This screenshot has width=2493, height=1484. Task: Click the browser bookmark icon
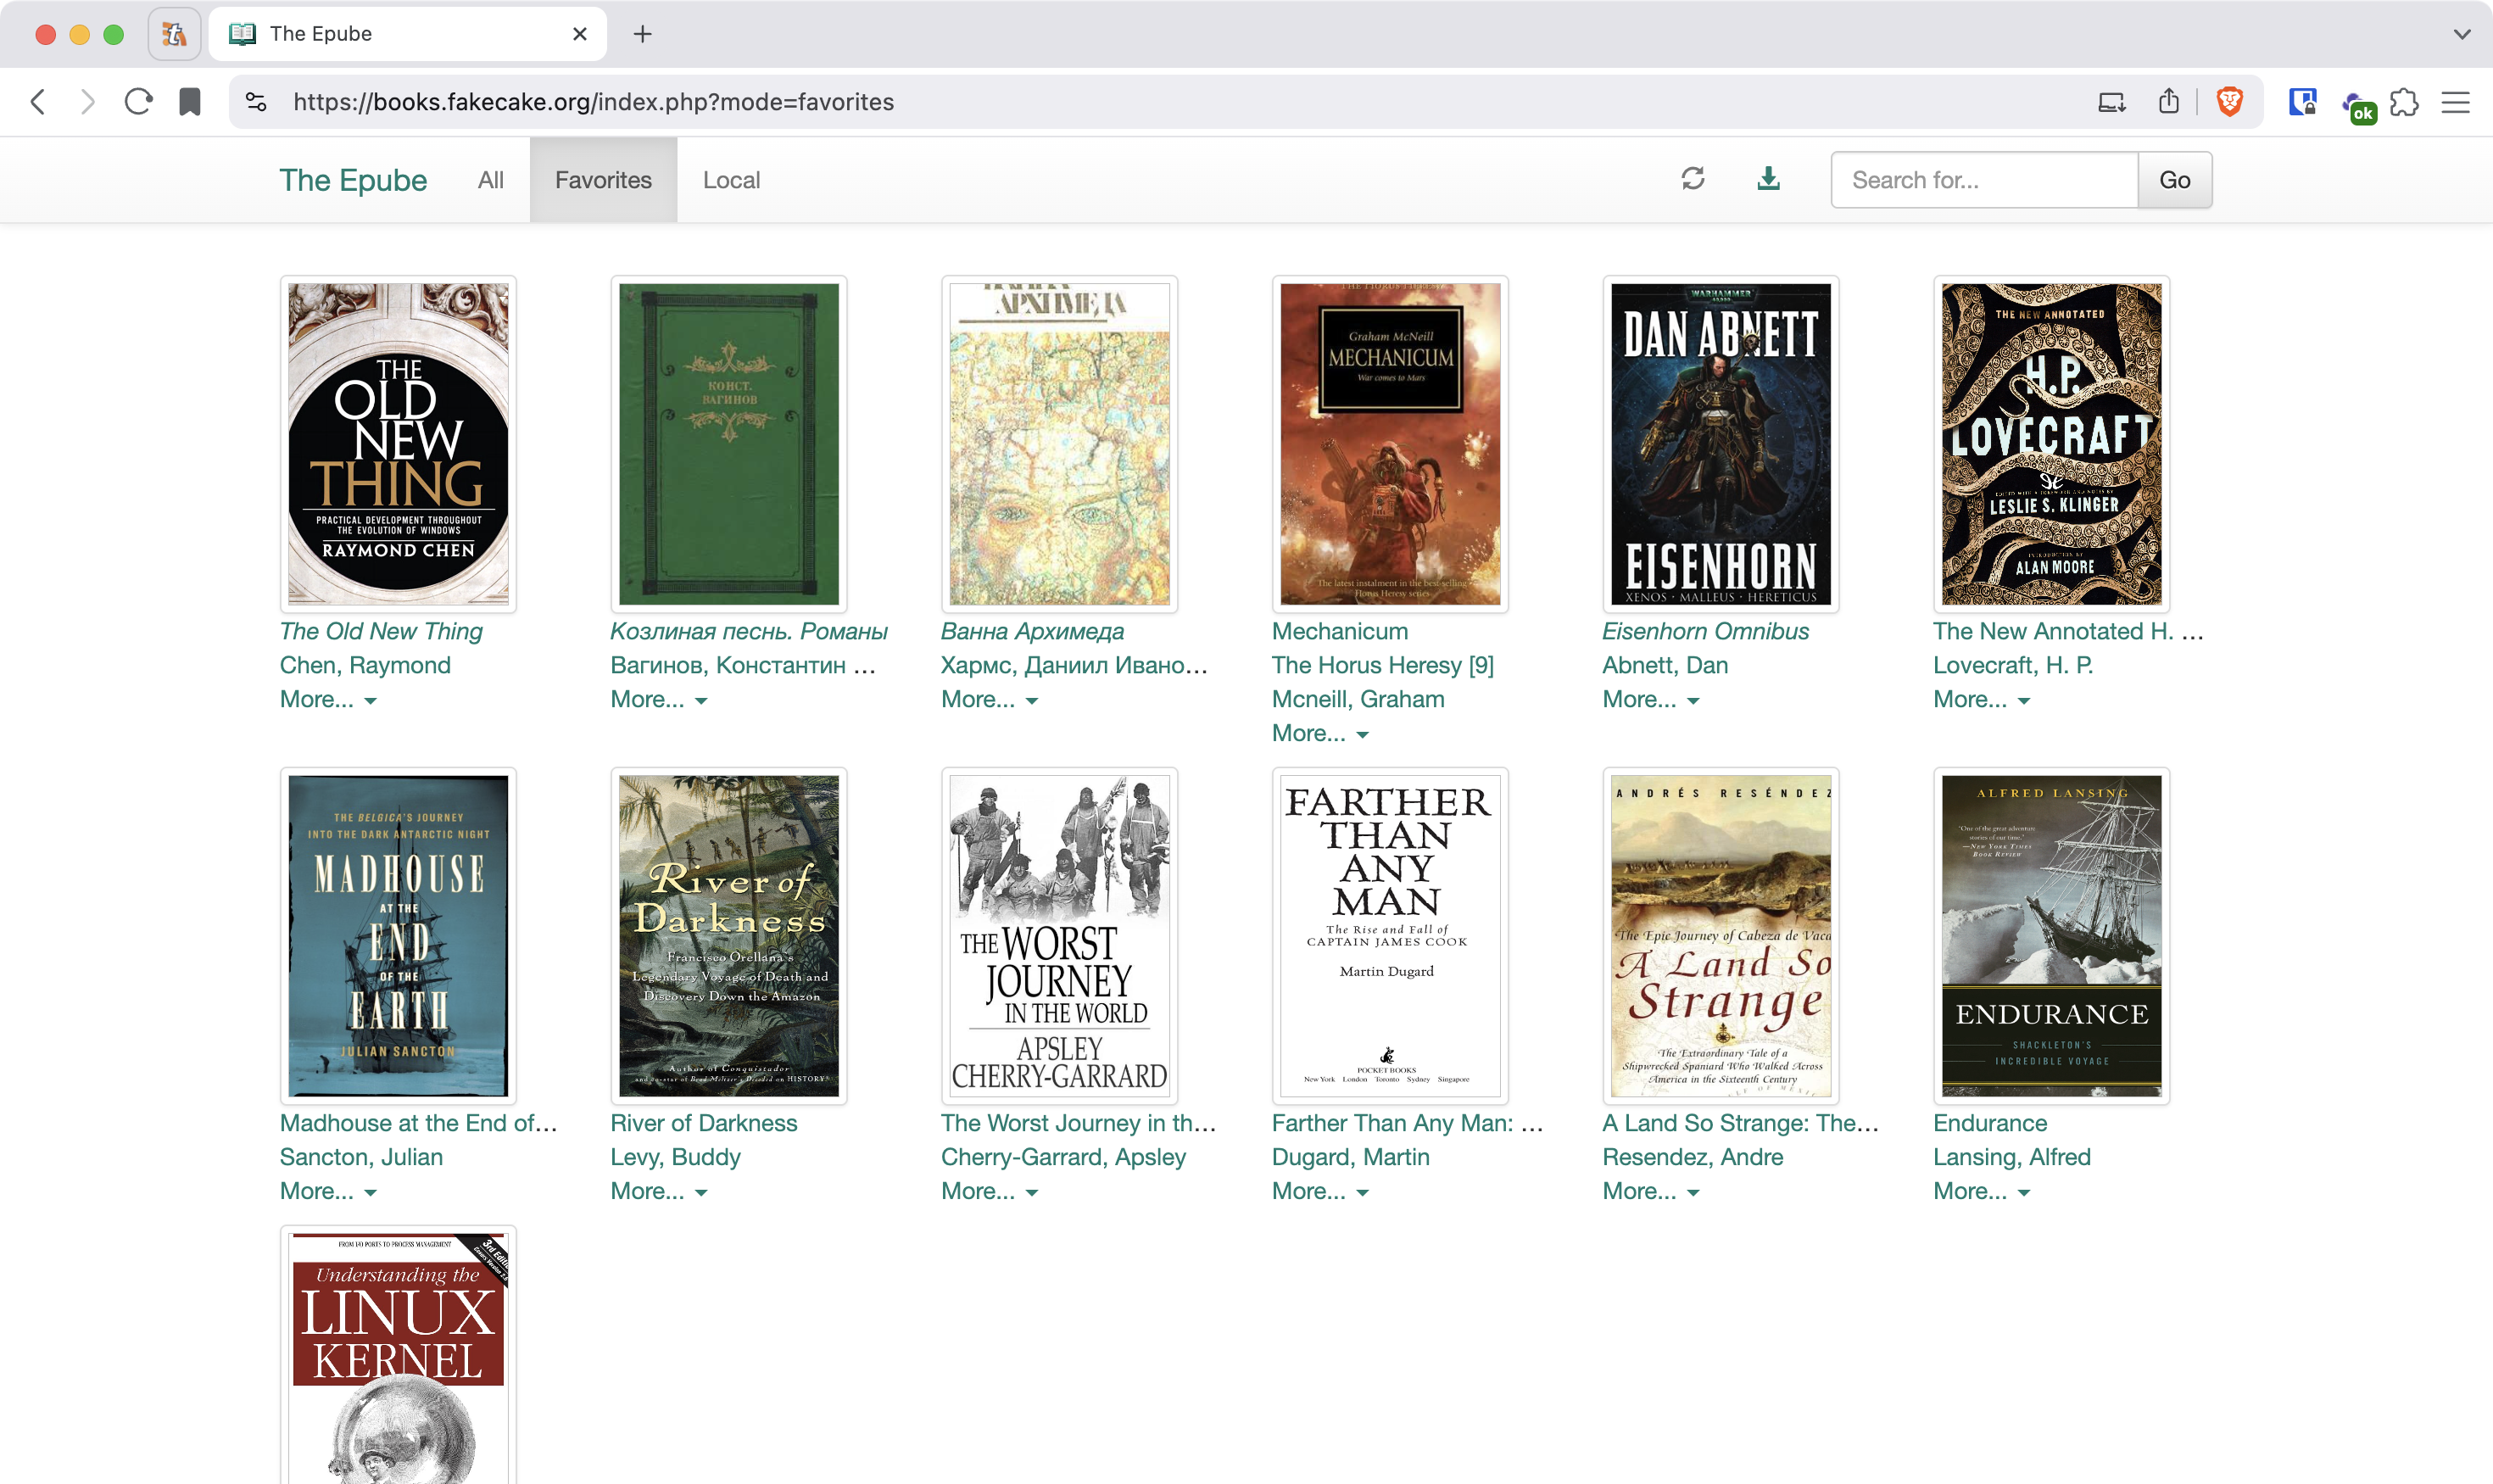[x=189, y=102]
